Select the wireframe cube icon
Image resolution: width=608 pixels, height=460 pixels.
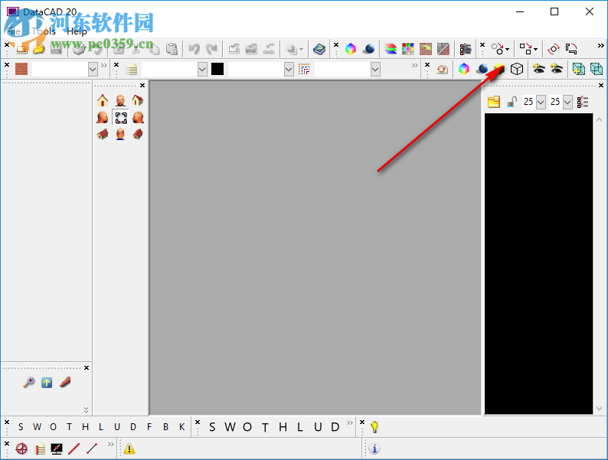[x=517, y=70]
